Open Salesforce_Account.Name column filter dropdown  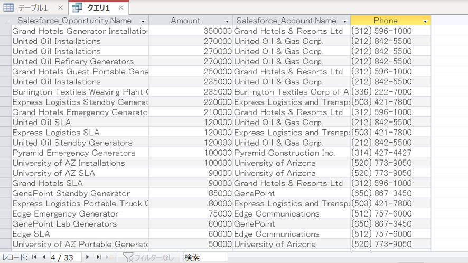pos(345,21)
